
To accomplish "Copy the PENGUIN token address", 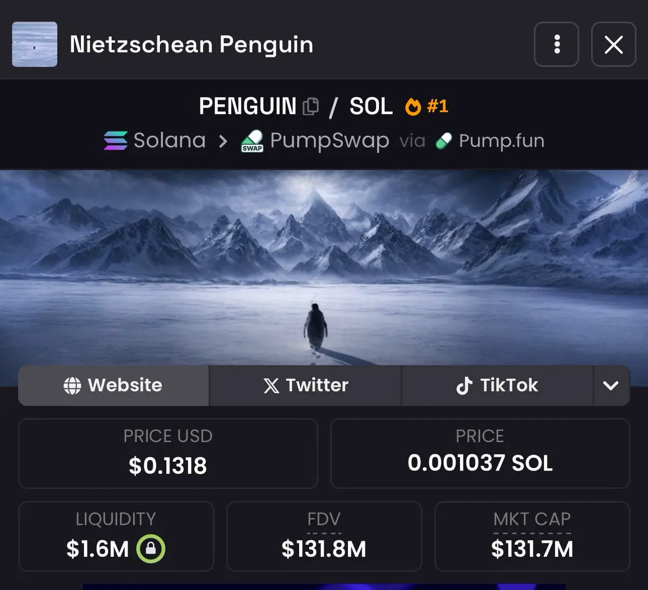I will tap(311, 106).
